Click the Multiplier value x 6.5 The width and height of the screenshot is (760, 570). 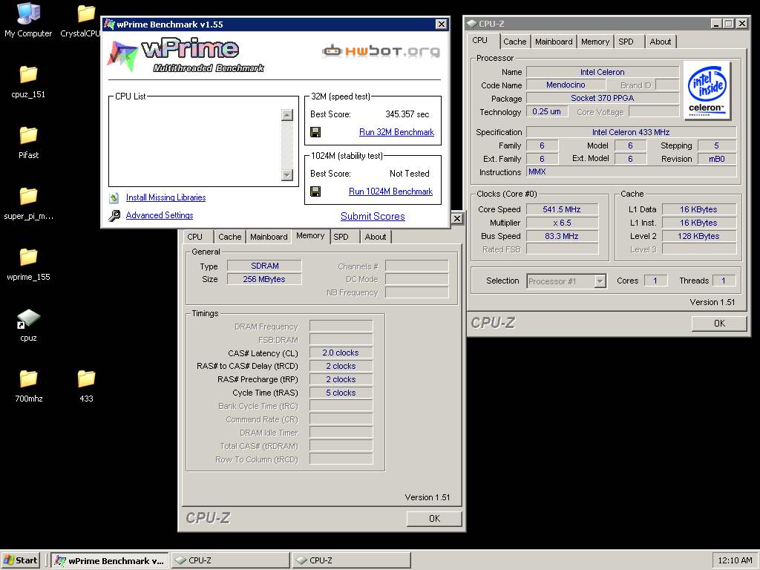tap(562, 223)
